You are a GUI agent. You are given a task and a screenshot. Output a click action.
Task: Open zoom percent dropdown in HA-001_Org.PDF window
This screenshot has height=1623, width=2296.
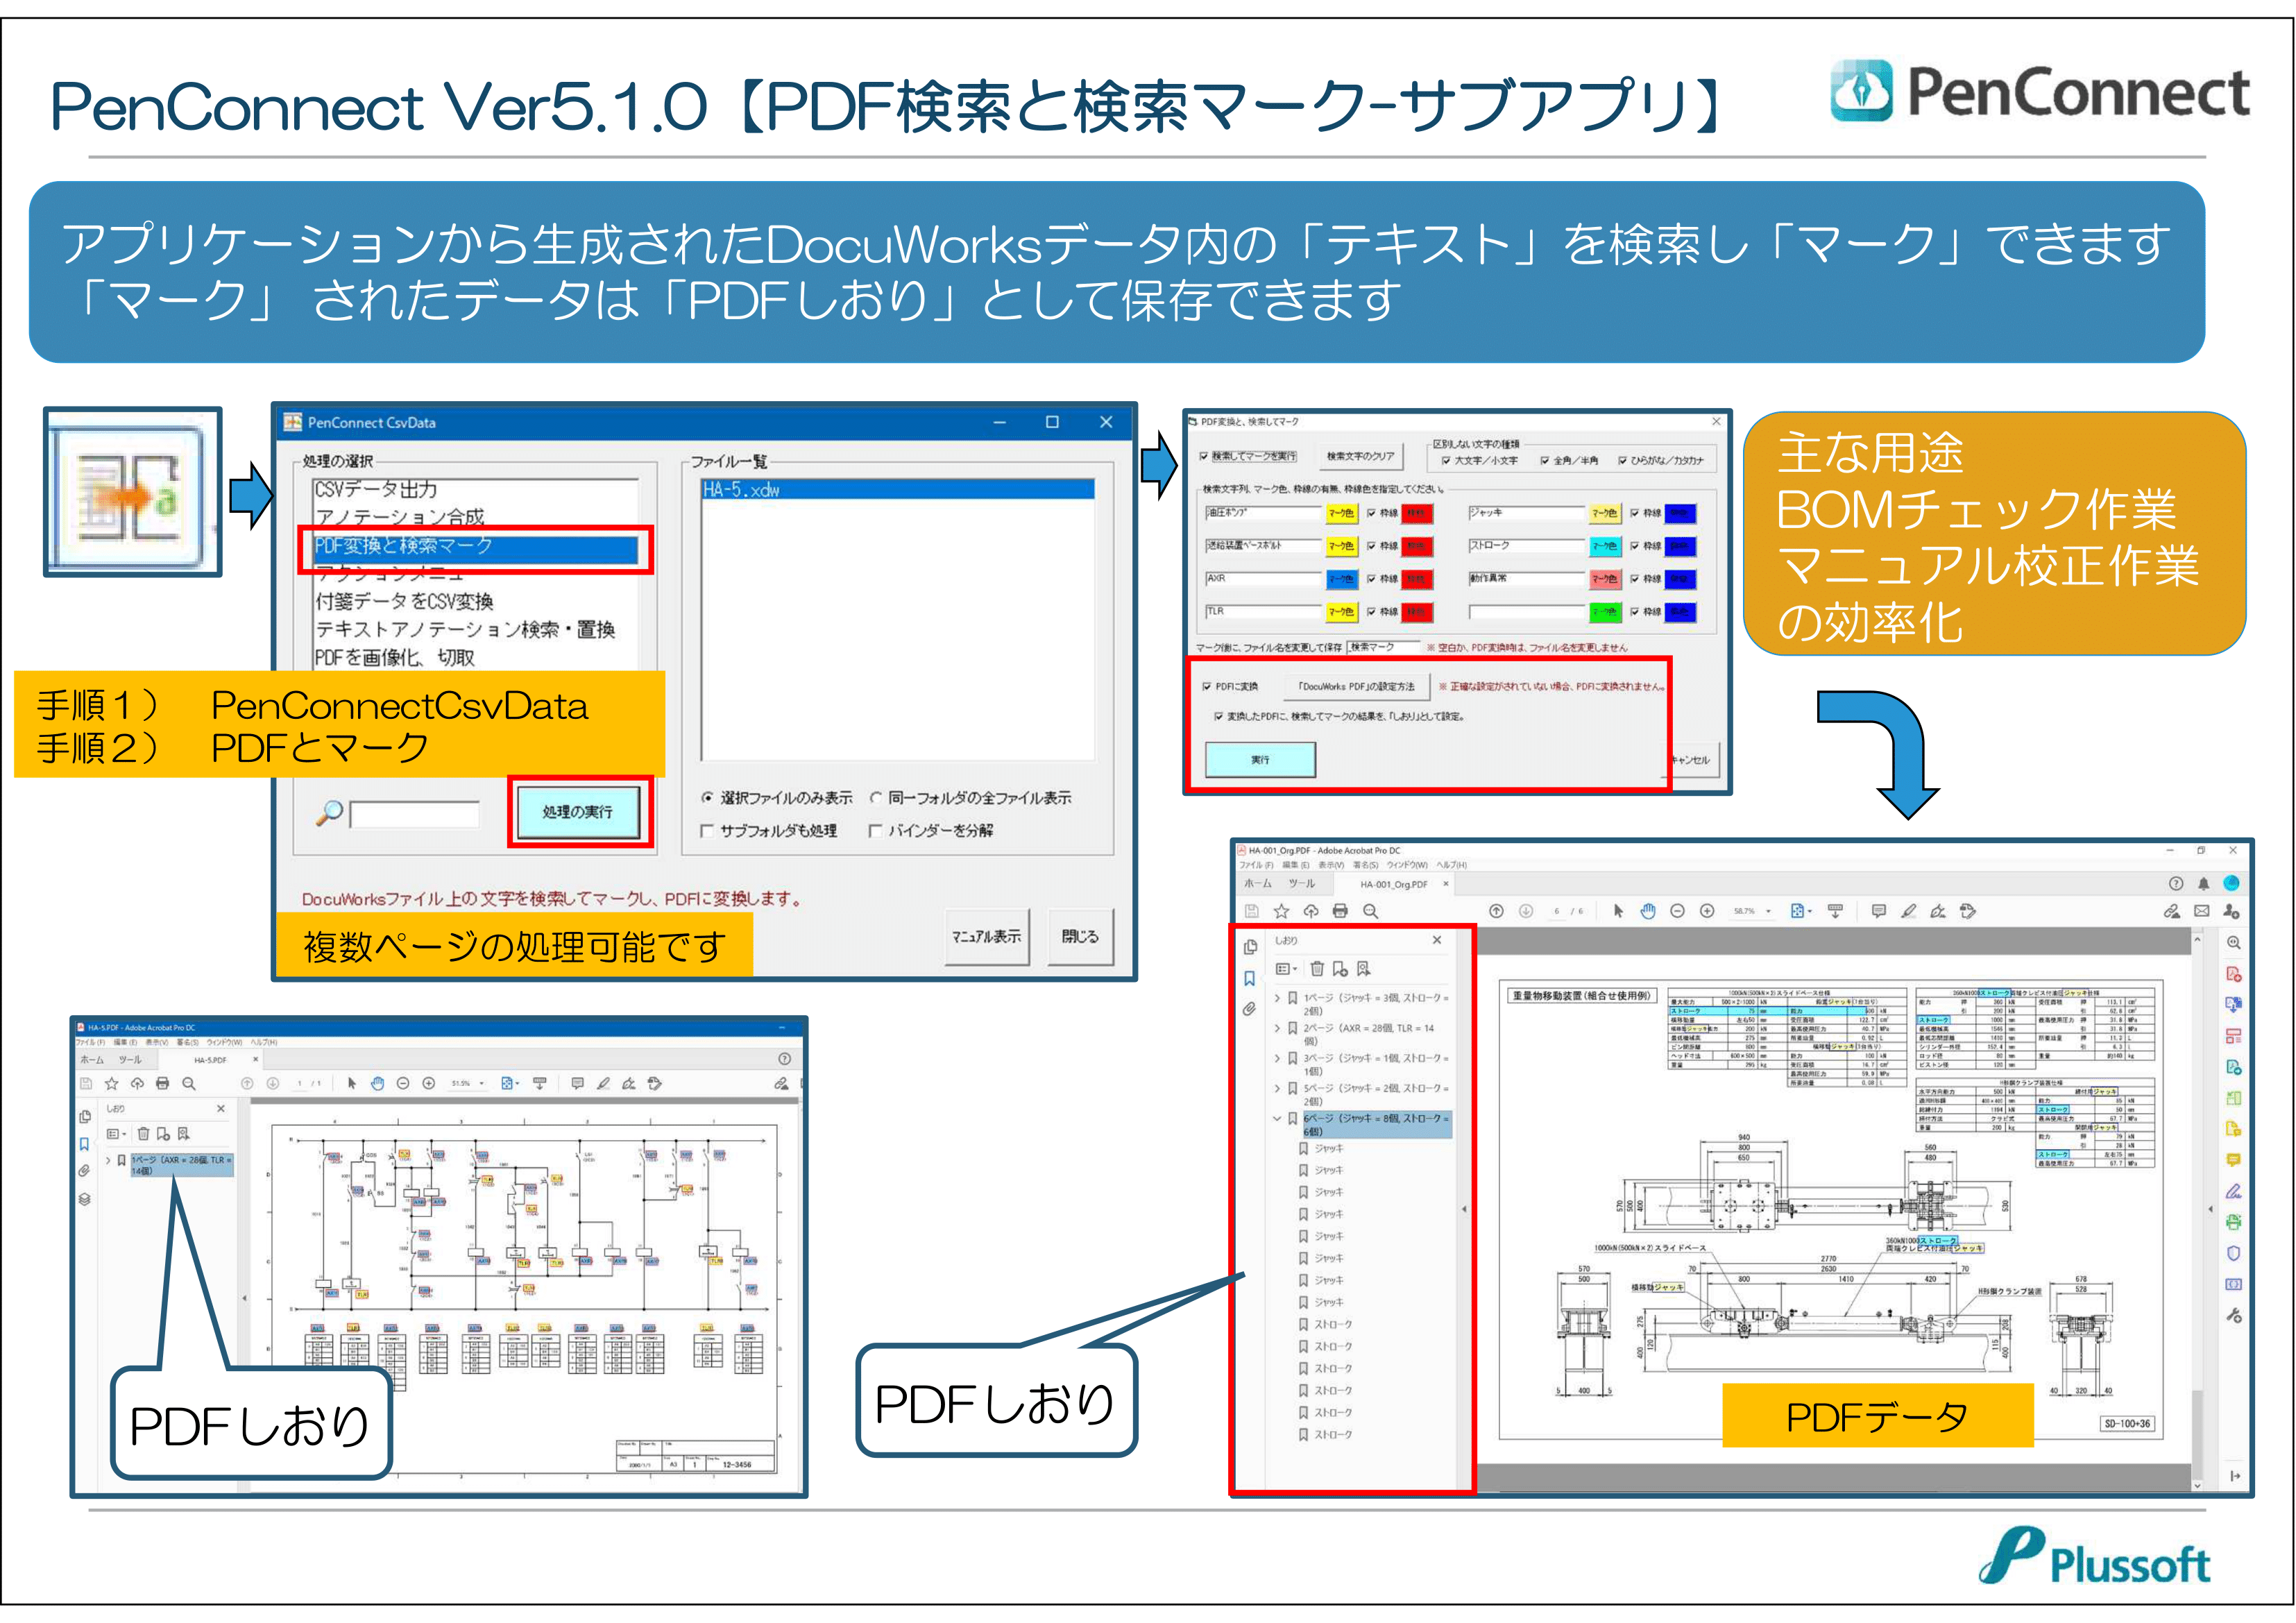pyautogui.click(x=1769, y=911)
